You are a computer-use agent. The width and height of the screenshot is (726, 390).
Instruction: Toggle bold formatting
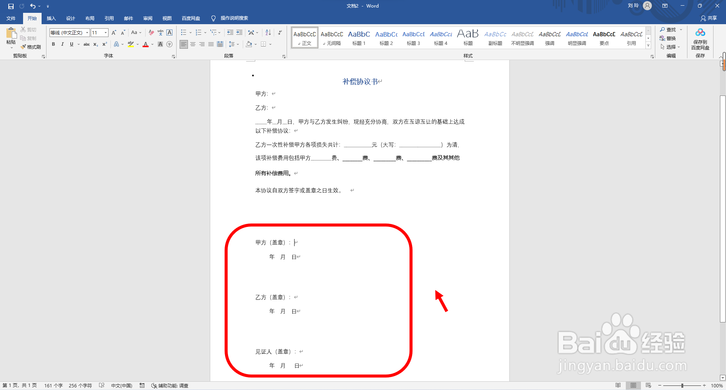pyautogui.click(x=53, y=44)
